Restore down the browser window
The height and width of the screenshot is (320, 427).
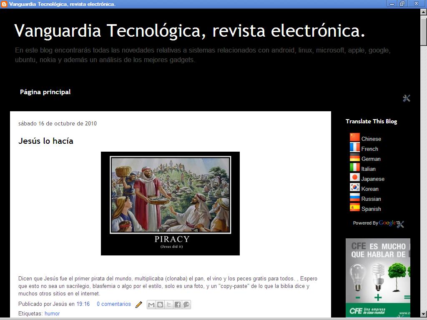click(x=402, y=4)
